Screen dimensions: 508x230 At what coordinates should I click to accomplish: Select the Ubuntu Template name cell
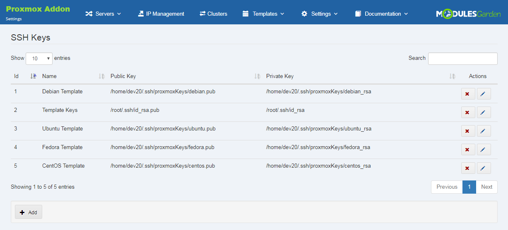tap(63, 128)
